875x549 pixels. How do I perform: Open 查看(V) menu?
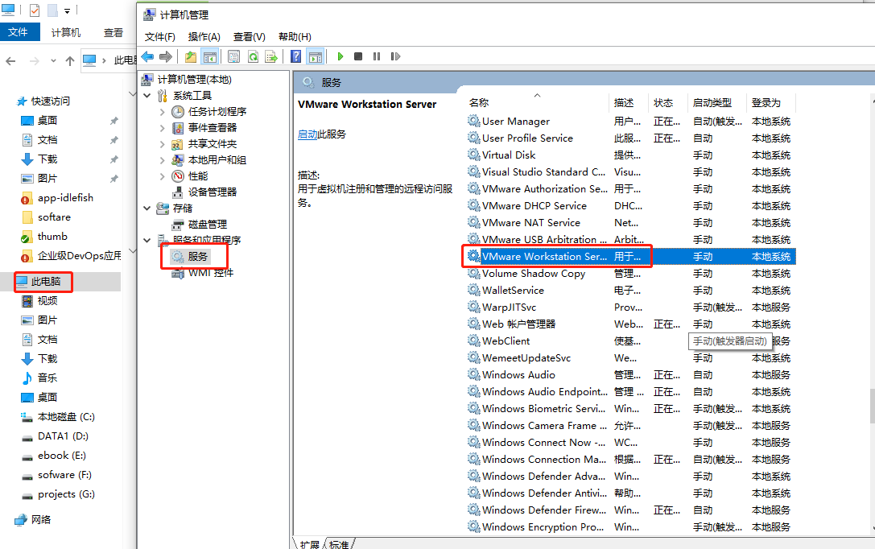click(x=249, y=37)
